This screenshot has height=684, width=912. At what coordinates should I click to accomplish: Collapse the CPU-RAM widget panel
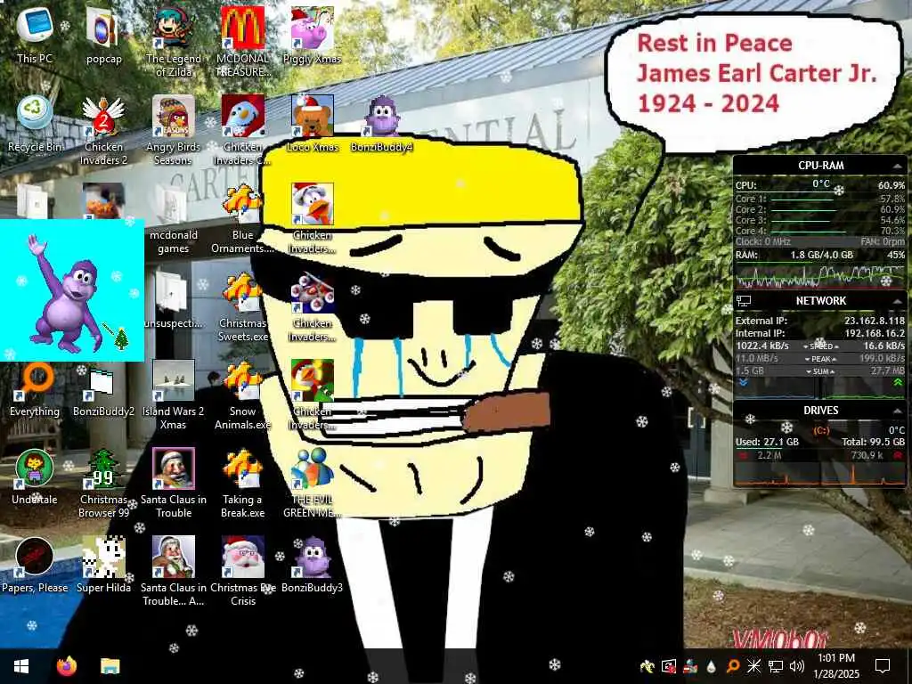point(897,166)
